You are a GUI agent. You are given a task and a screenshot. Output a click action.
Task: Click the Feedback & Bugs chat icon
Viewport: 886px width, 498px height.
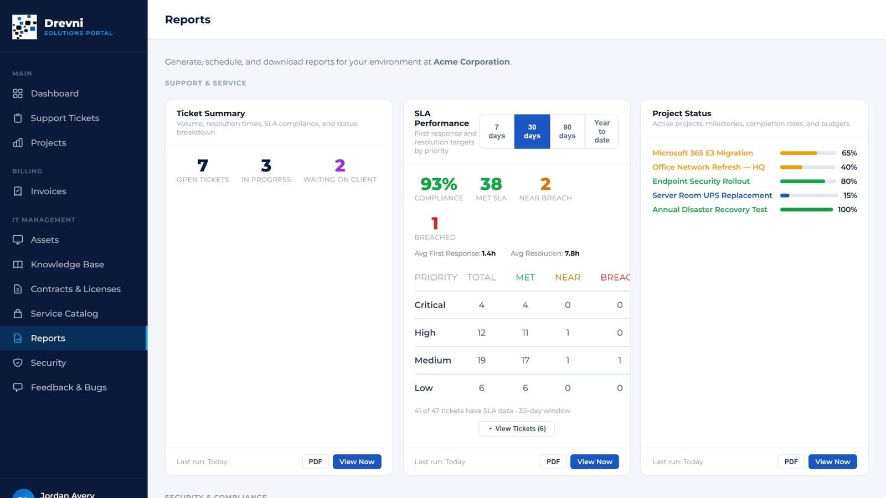[x=18, y=387]
